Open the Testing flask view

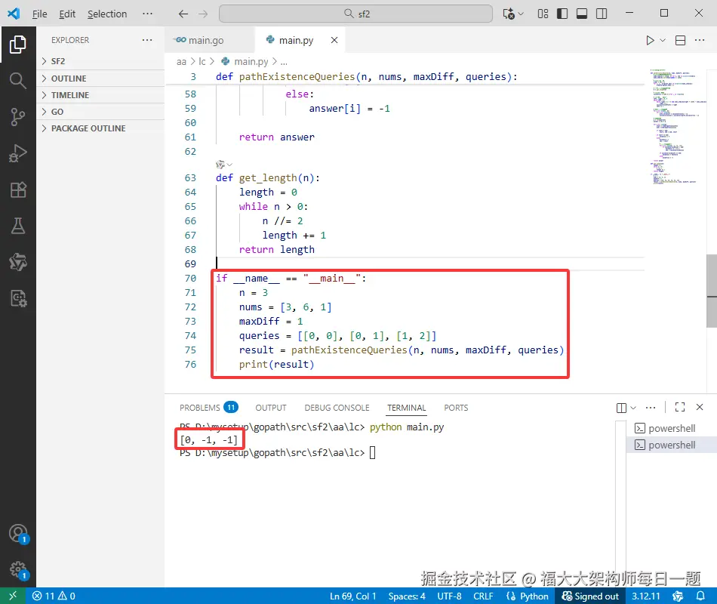(18, 226)
